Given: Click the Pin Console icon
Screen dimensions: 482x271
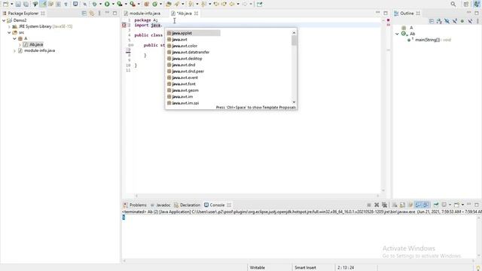Looking at the screenshot, I should point(436,205).
